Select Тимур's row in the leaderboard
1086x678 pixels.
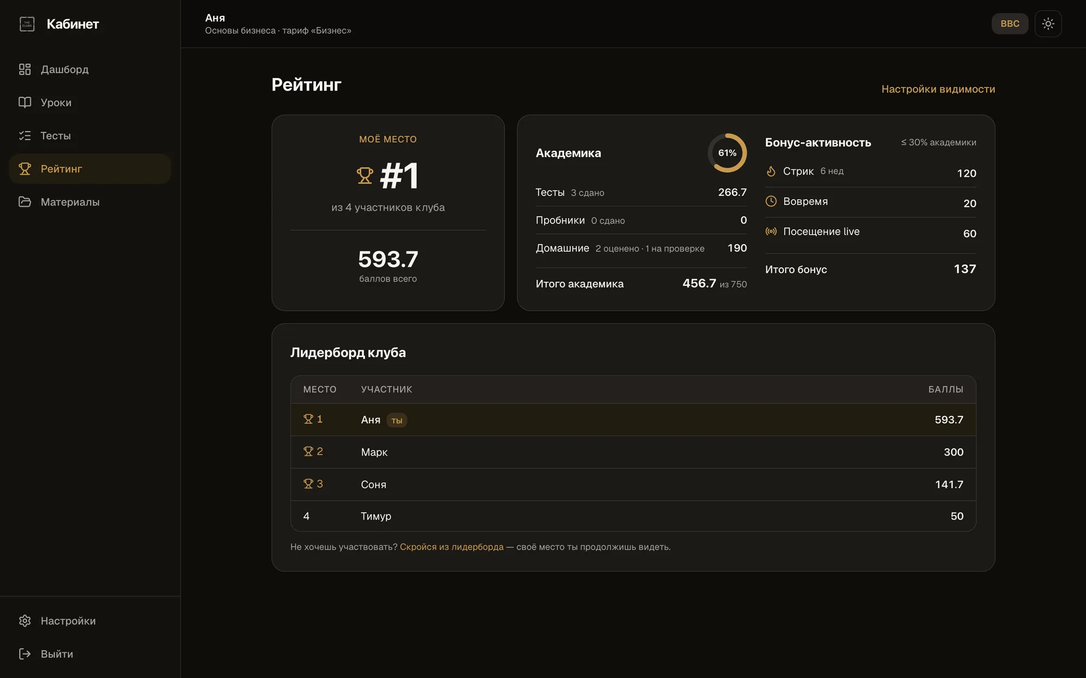(x=633, y=516)
